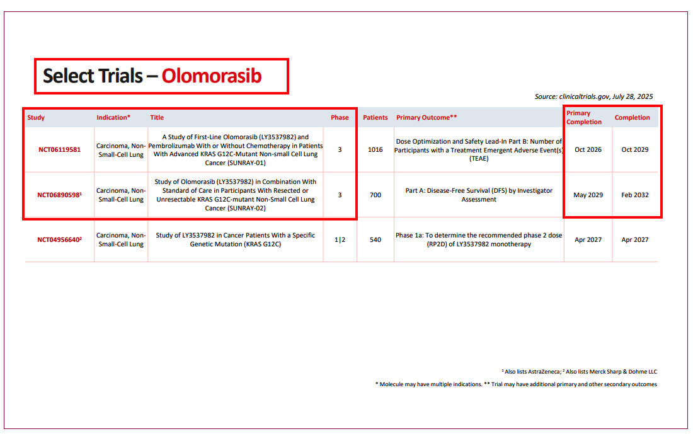Click completion date Feb 2032
Screen dimensions: 693x441
634,195
